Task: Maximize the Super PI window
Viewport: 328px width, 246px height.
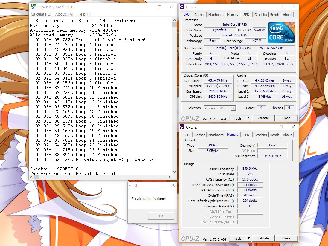Action: pyautogui.click(x=159, y=7)
